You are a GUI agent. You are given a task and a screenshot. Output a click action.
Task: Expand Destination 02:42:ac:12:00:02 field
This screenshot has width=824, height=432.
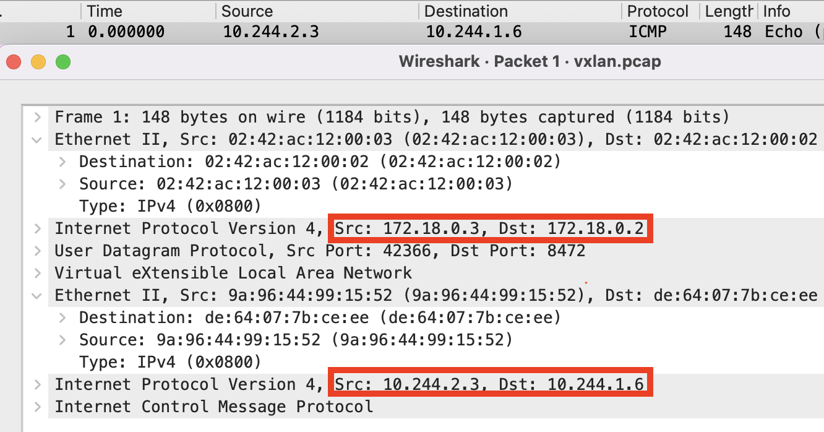[62, 162]
